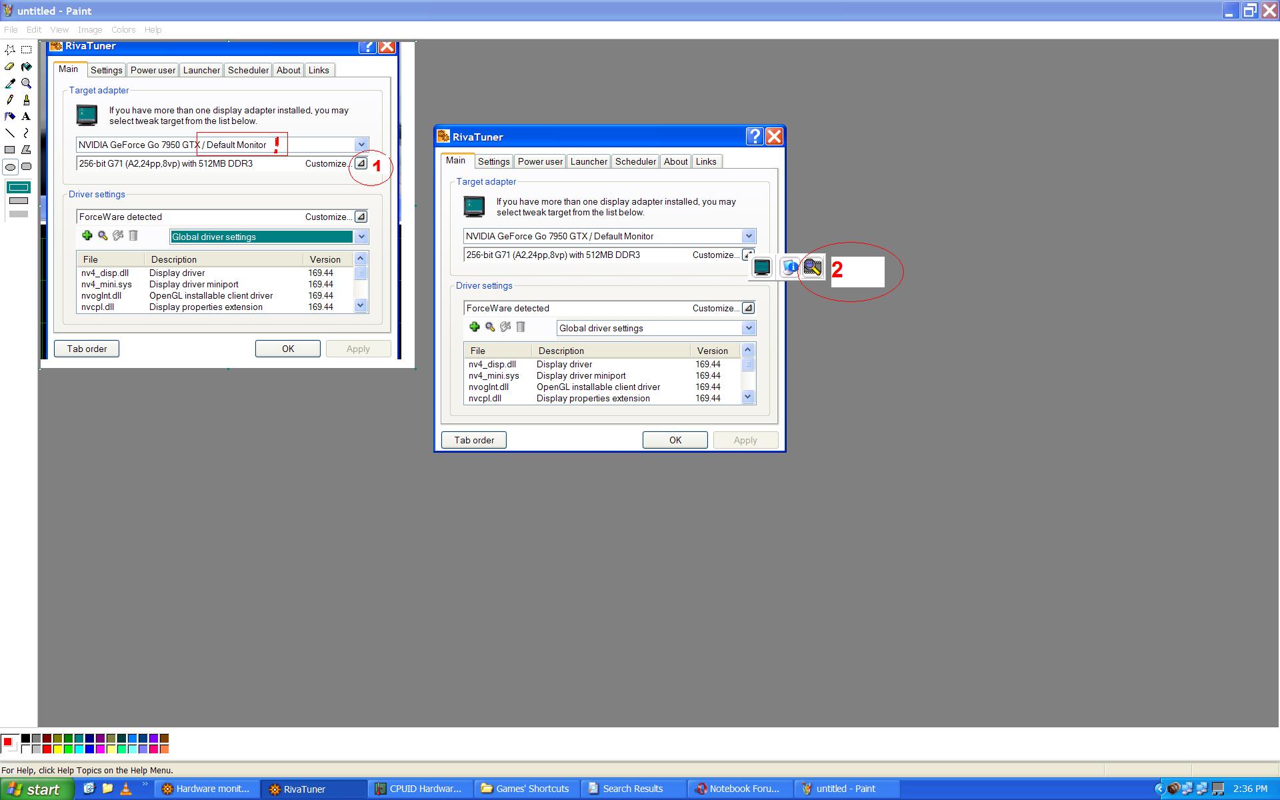This screenshot has height=800, width=1280.
Task: Select nvoglnt.dll row in floating RivaTuner file list
Action: (x=603, y=387)
